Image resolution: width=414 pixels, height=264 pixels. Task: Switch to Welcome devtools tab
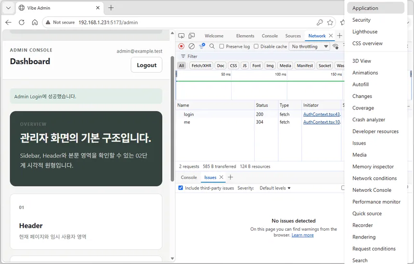pos(214,36)
